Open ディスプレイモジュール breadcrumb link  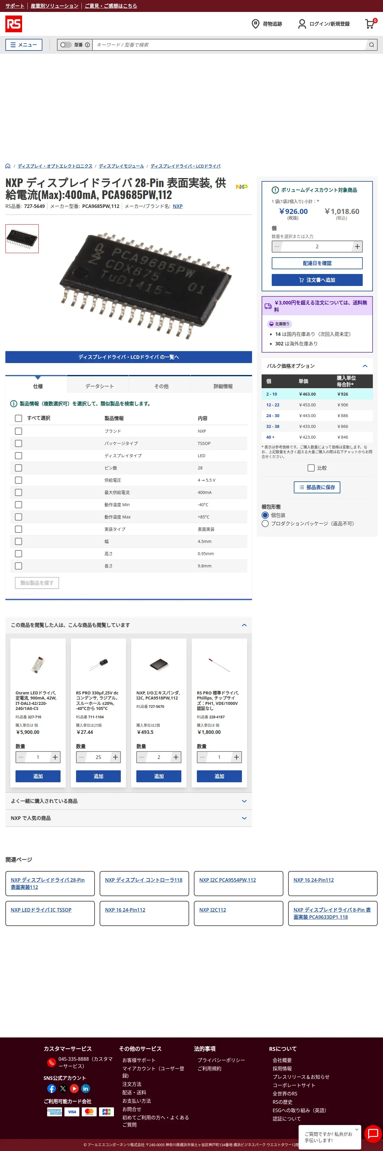(x=121, y=166)
